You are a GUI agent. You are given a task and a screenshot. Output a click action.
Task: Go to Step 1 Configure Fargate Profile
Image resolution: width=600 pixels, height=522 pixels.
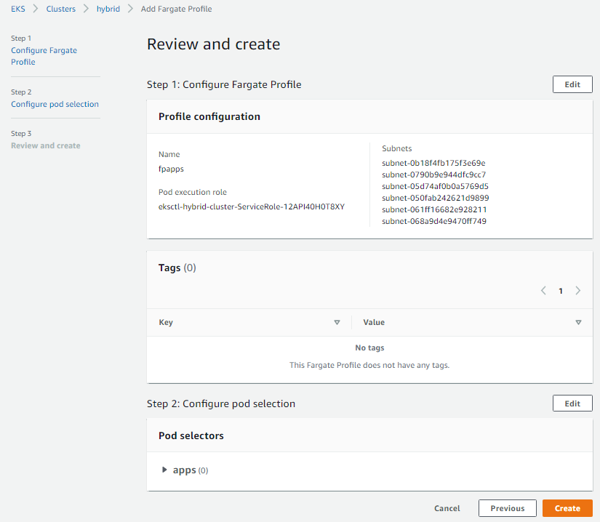tap(44, 56)
